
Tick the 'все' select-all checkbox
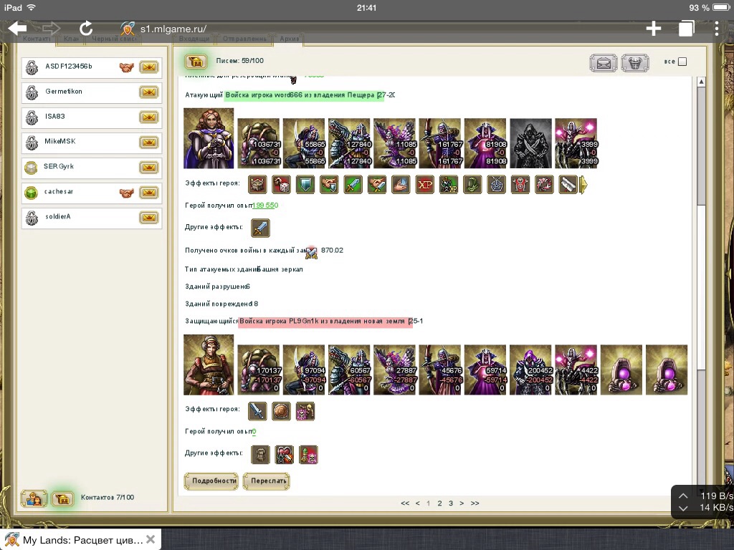pyautogui.click(x=682, y=62)
